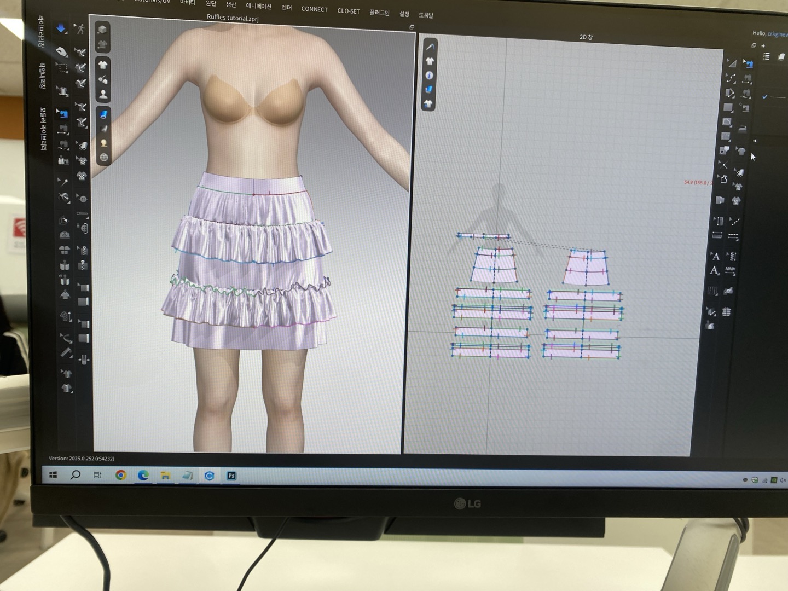The image size is (788, 591).
Task: Open the list view icon in right panel
Action: (766, 56)
